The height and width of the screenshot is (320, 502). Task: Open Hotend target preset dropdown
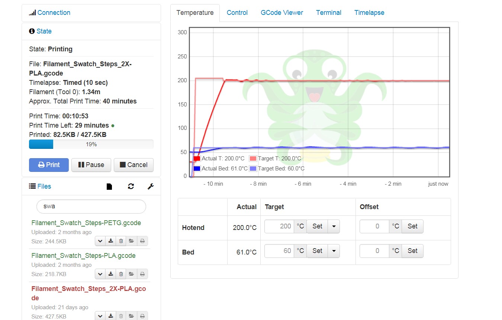point(334,226)
